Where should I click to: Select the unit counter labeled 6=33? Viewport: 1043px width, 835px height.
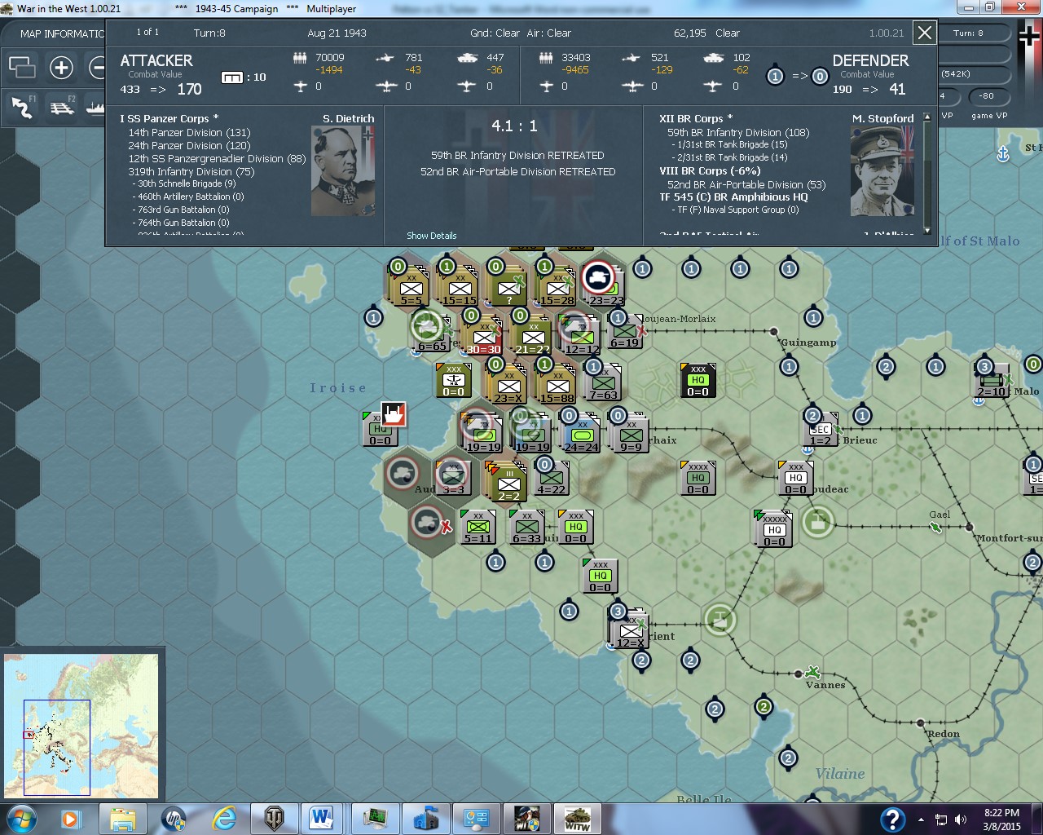click(526, 526)
